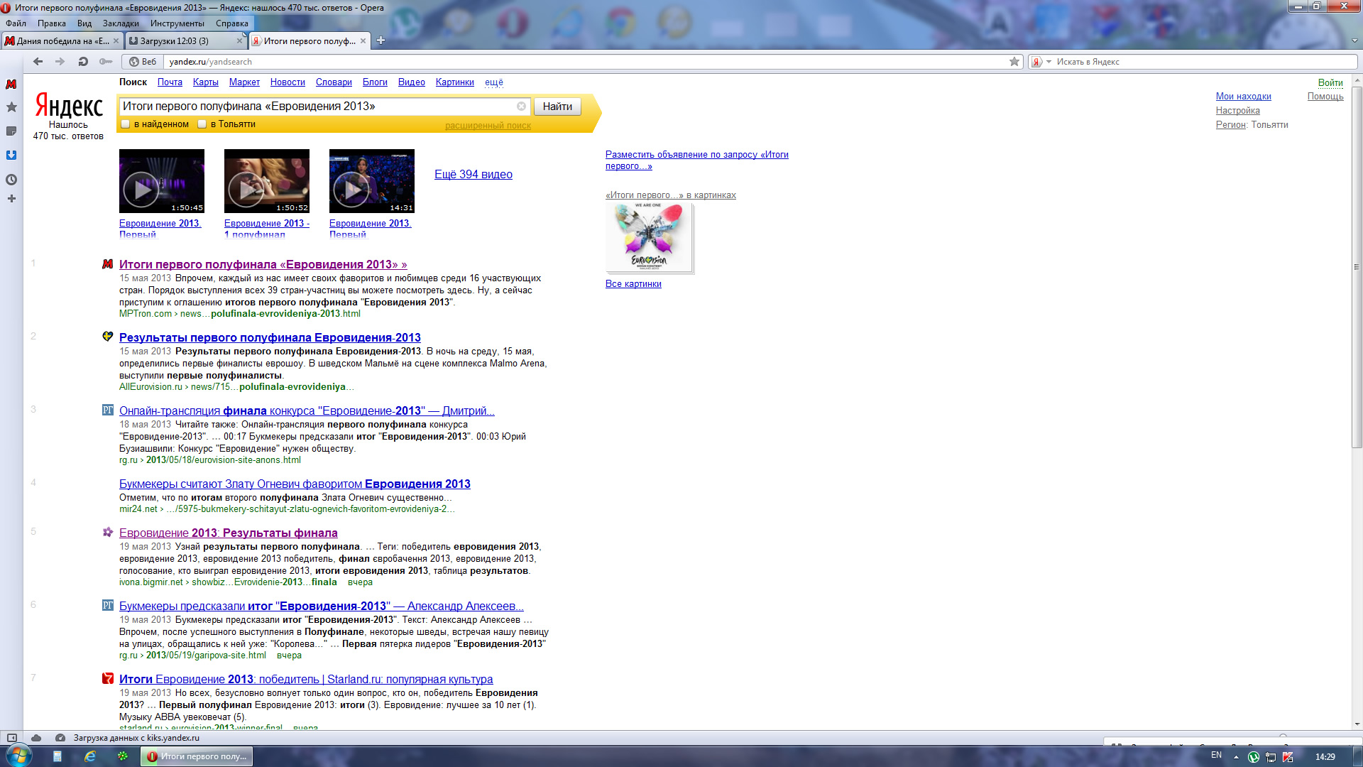
Task: Click the Найти search button
Action: click(x=557, y=107)
